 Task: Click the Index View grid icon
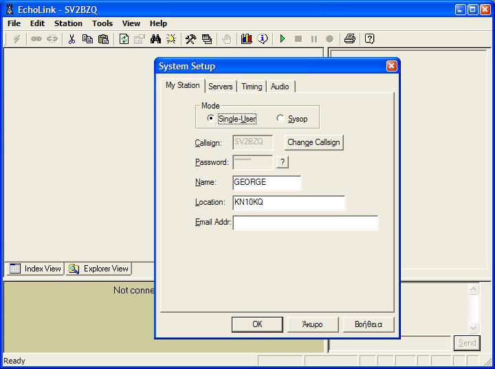pyautogui.click(x=15, y=268)
